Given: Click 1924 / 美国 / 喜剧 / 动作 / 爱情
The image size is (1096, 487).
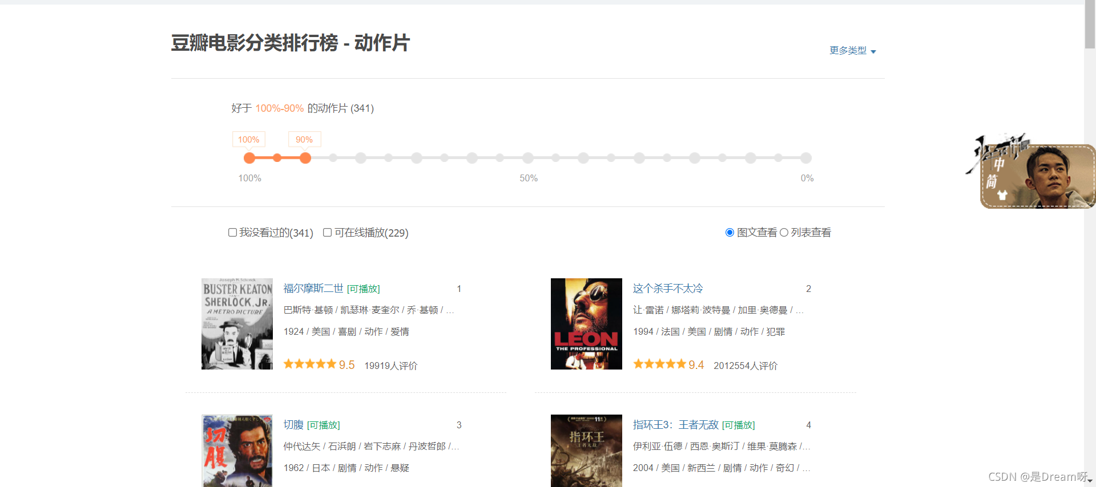Looking at the screenshot, I should point(346,332).
